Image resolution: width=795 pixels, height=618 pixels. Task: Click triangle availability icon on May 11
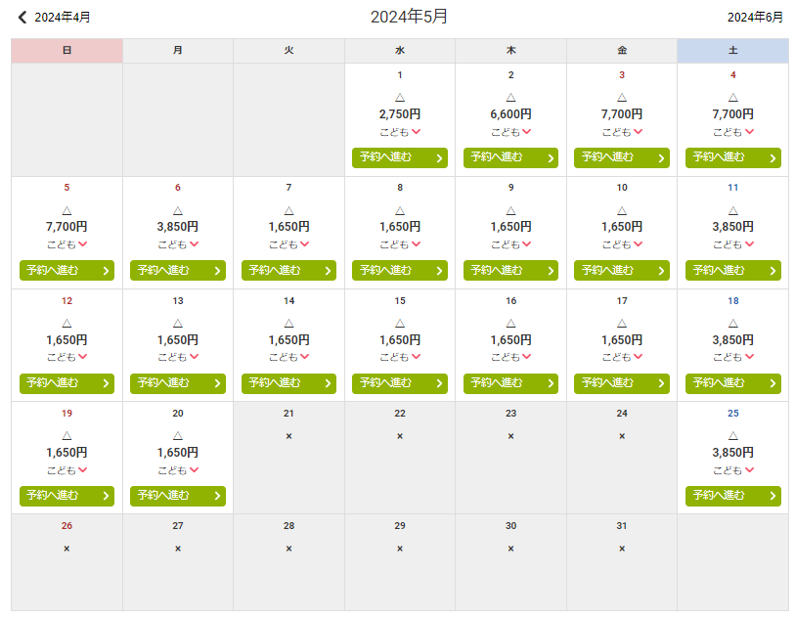732,209
